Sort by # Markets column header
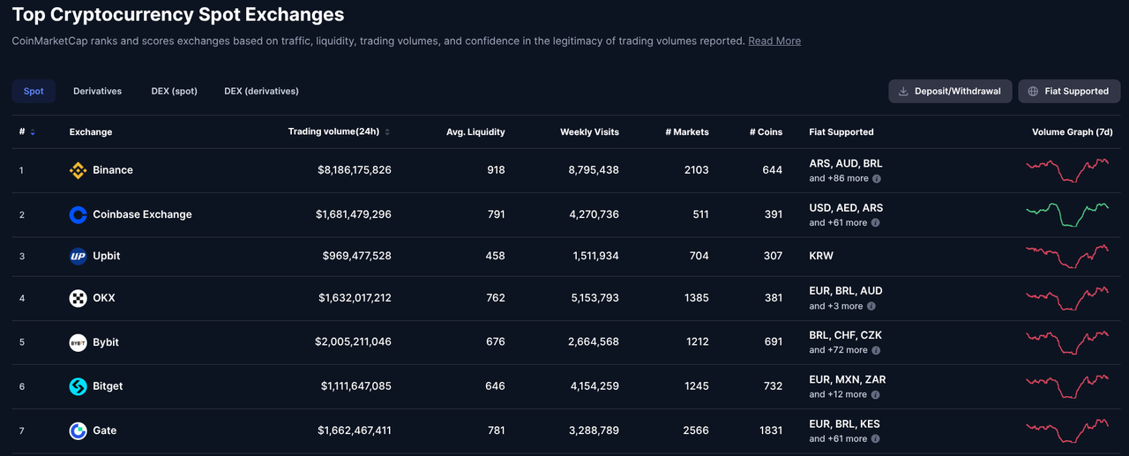 click(687, 132)
